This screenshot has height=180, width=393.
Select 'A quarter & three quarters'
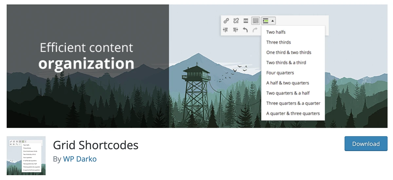293,113
